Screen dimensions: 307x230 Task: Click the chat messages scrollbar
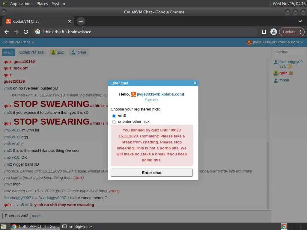point(268,175)
